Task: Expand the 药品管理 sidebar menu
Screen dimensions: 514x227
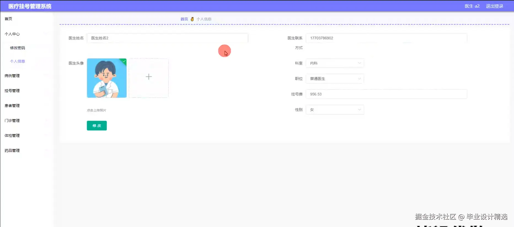Action: click(12, 151)
